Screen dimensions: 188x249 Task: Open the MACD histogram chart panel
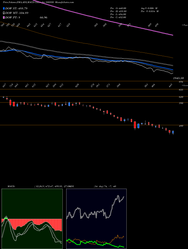pyautogui.click(x=32, y=219)
